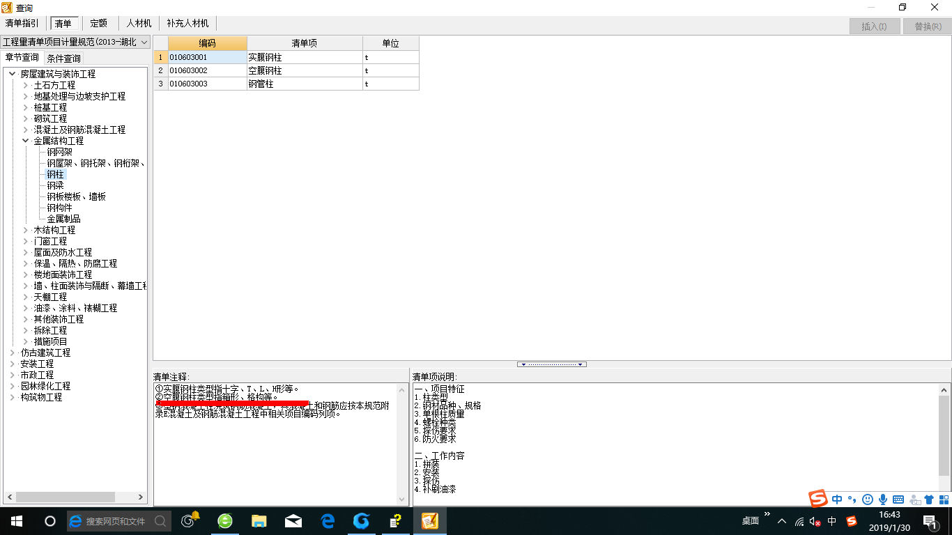Screen dimensions: 952x535
Task: Open Sogou account icon on IME bar
Action: click(x=915, y=499)
